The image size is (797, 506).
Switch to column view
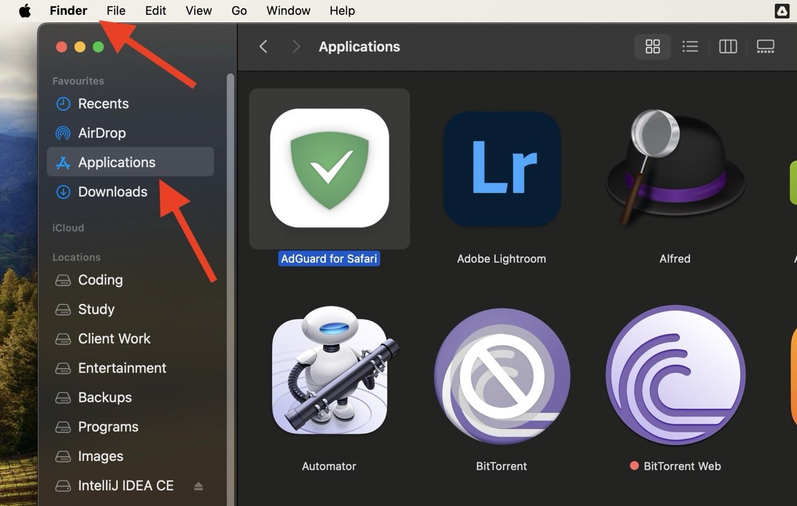[728, 47]
